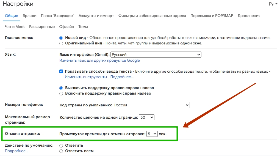Choose Включить поддержку правки справа налево

point(61,93)
